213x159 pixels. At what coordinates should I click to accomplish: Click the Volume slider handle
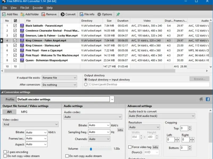(x=91, y=149)
